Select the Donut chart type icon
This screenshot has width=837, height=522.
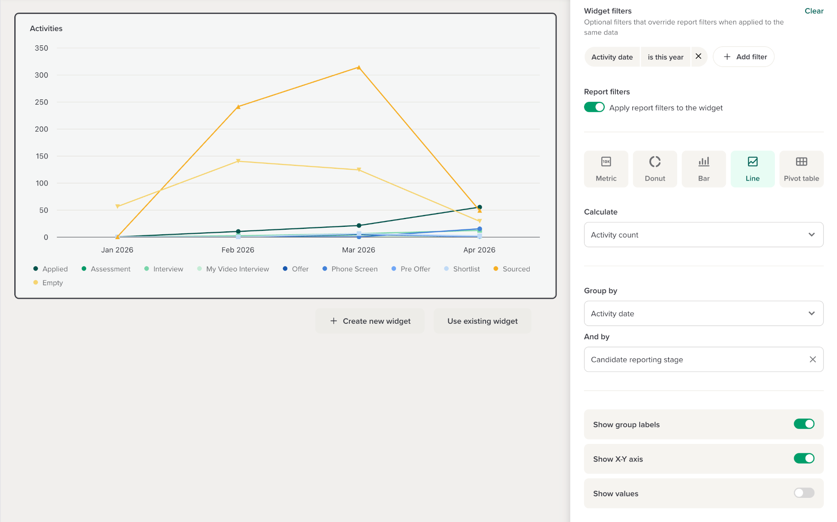pos(655,162)
